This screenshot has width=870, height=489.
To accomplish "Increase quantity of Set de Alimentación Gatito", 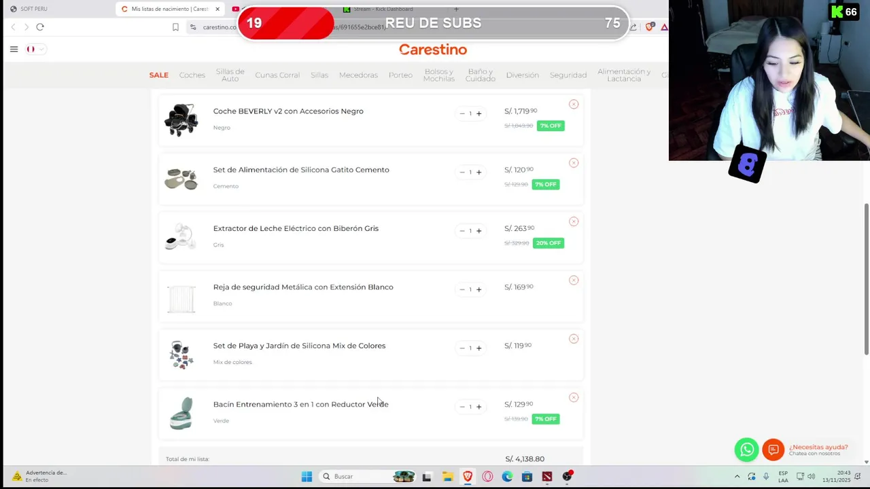I will point(478,172).
